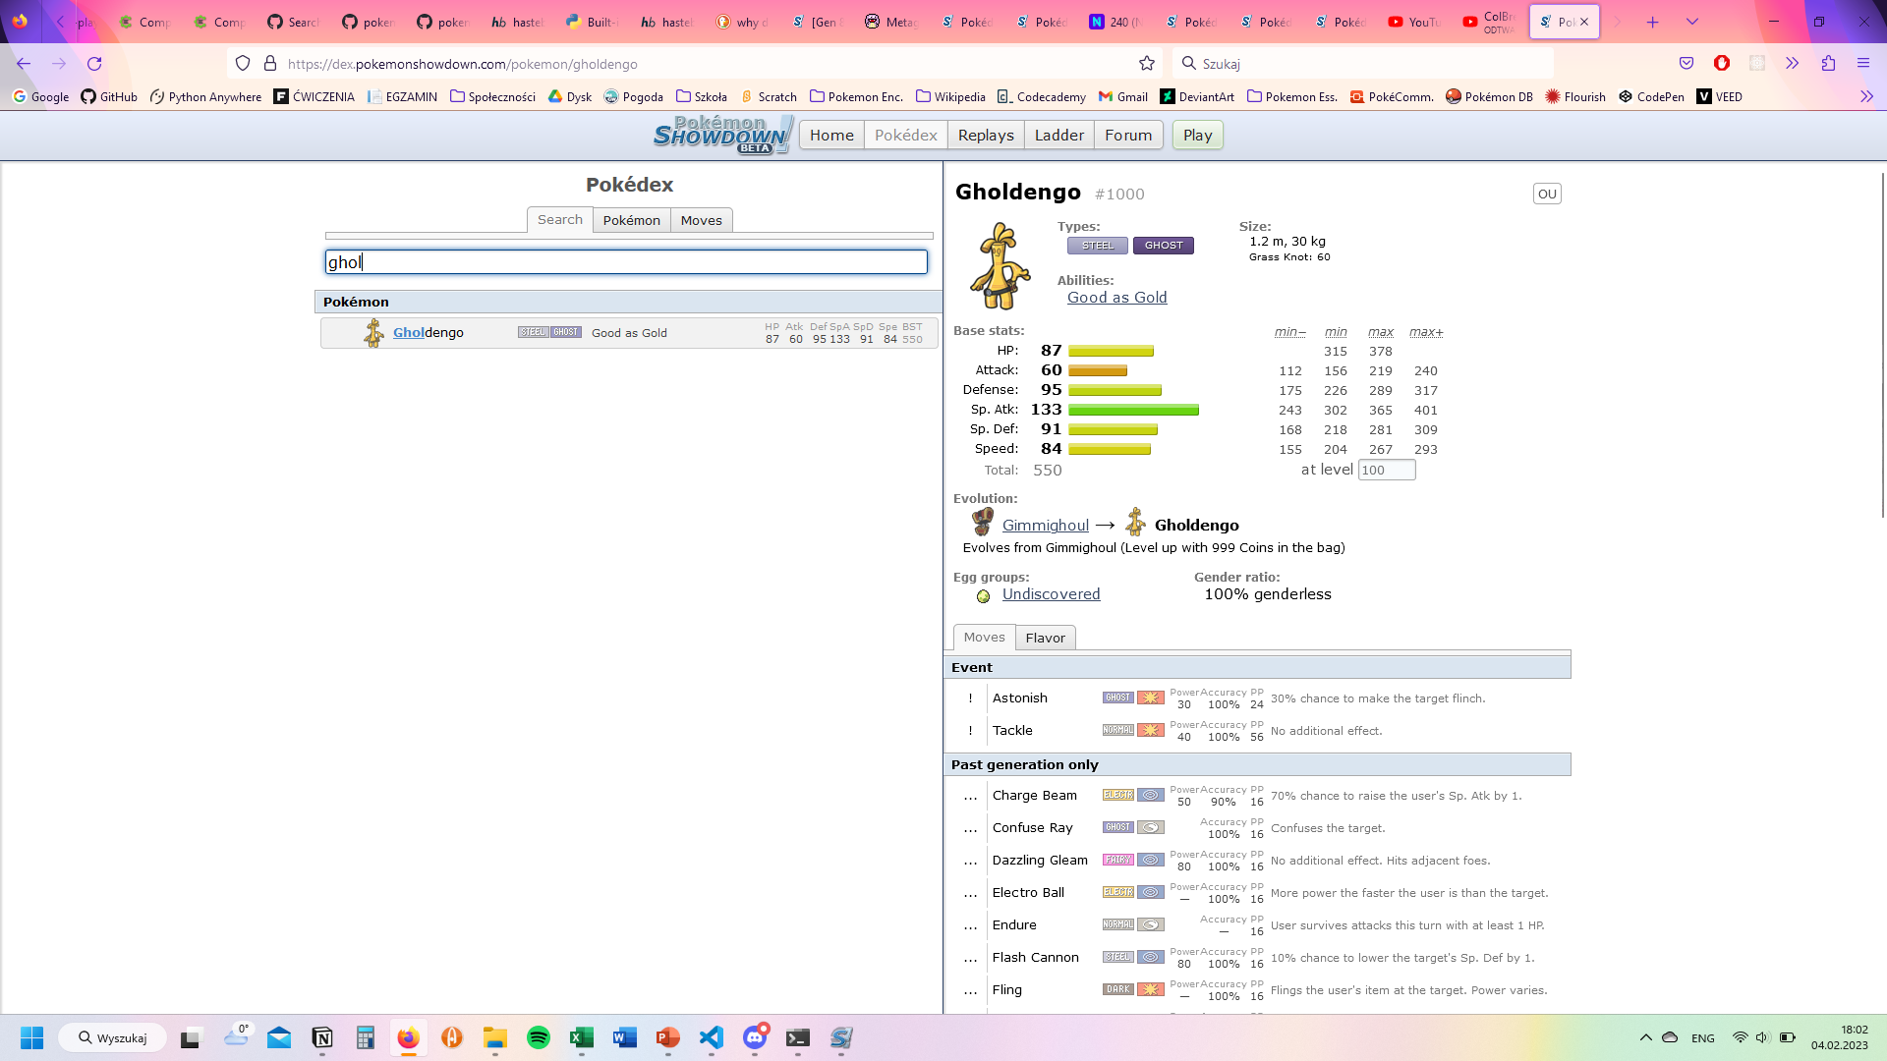Open the Firefox application menu

[x=1862, y=63]
